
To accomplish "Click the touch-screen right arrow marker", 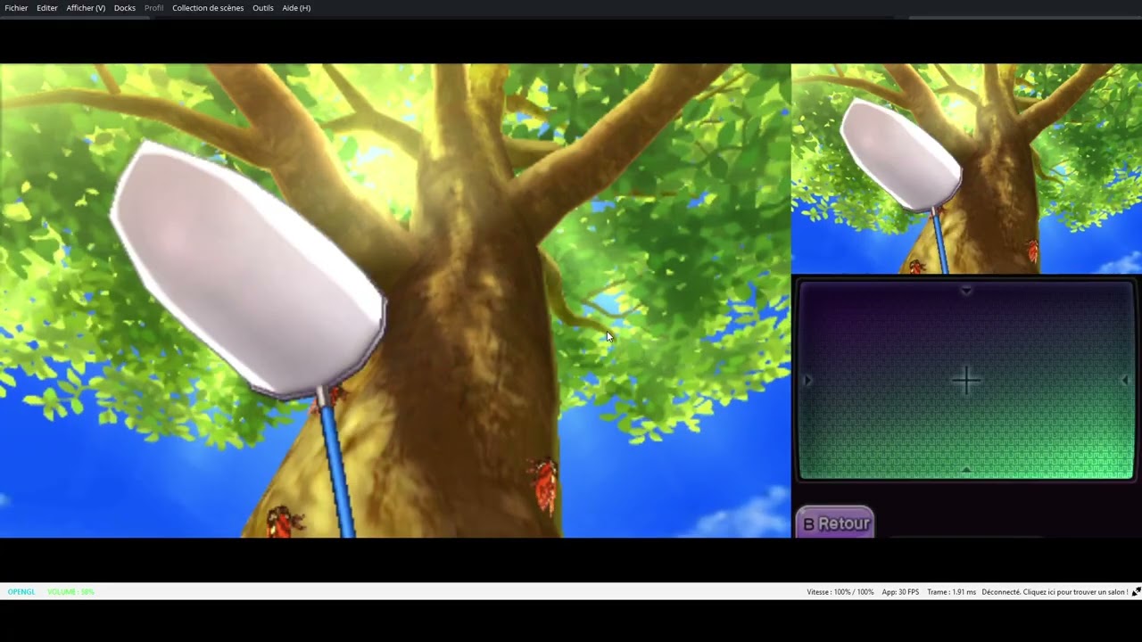I will (1124, 380).
